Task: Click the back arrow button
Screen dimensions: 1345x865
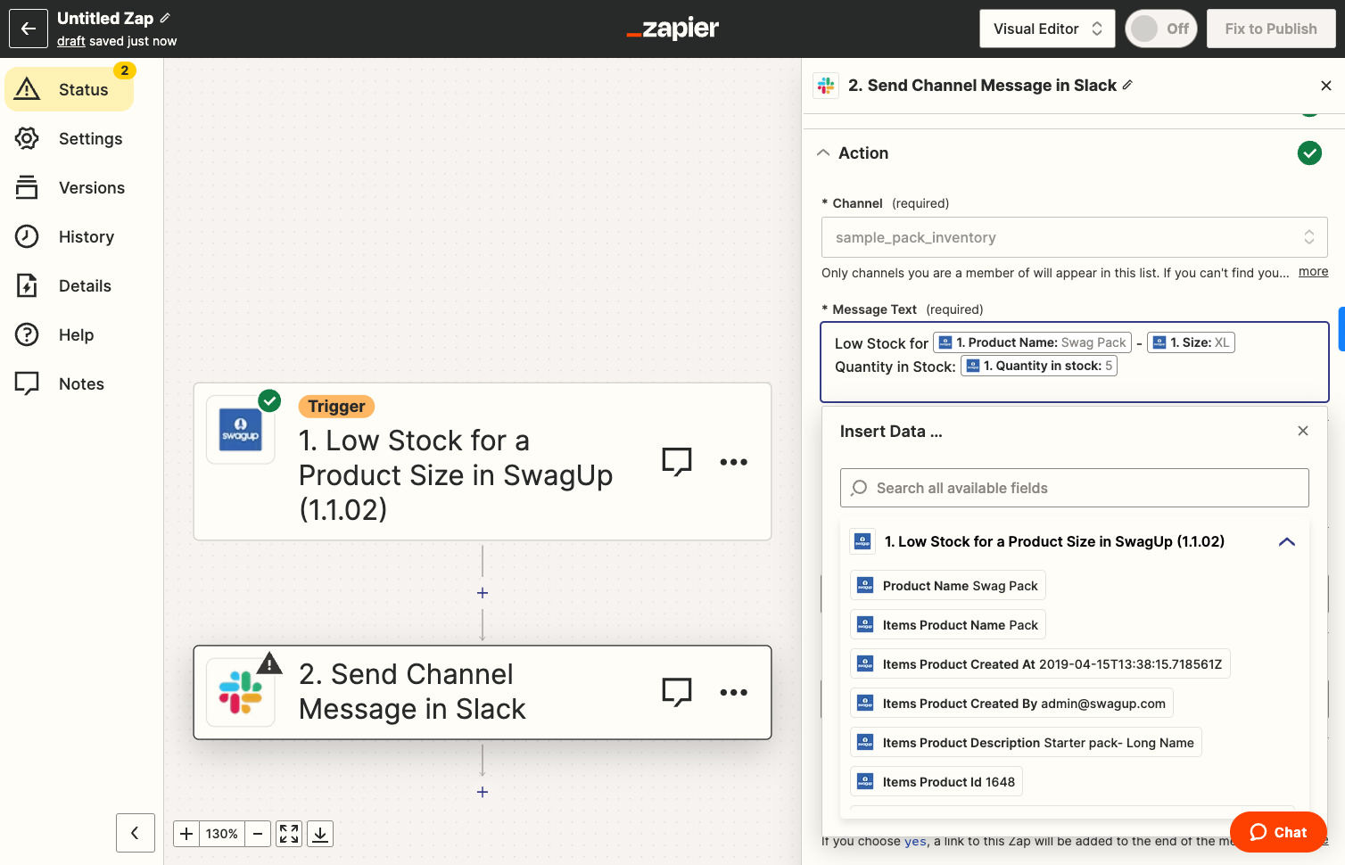Action: click(x=29, y=29)
